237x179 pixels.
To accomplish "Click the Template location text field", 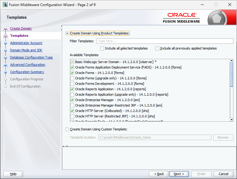I will pyautogui.click(x=155, y=137).
